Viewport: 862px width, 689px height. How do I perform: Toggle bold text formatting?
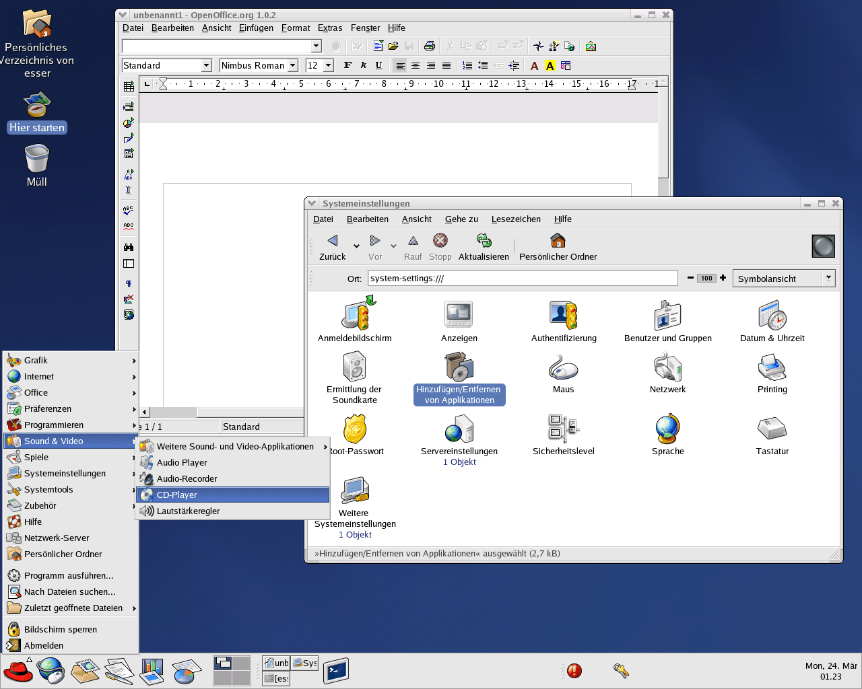(x=347, y=65)
